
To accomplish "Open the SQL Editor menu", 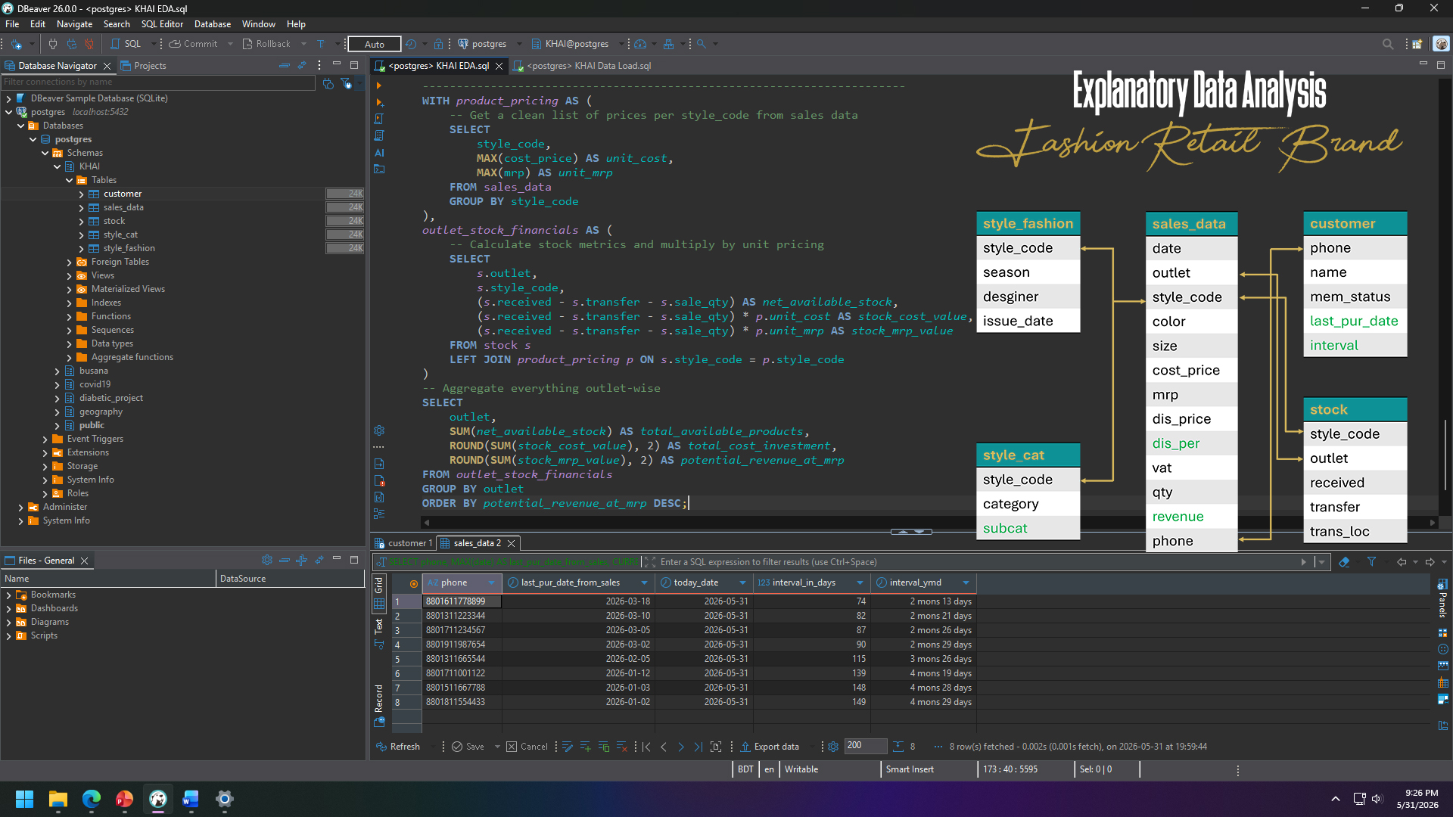I will coord(162,24).
